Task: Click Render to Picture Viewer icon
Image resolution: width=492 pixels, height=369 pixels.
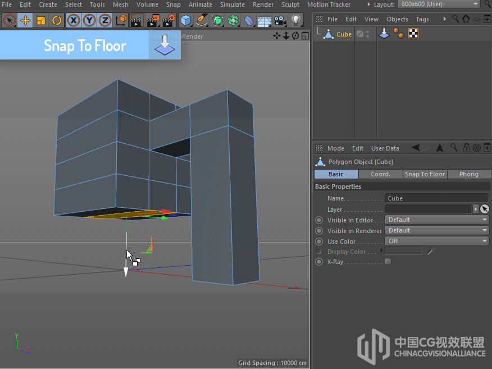Action: 153,21
